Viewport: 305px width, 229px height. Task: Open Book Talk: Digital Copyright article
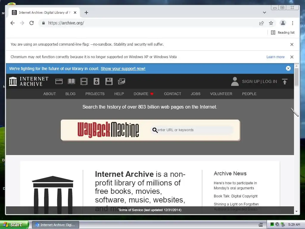pyautogui.click(x=236, y=196)
